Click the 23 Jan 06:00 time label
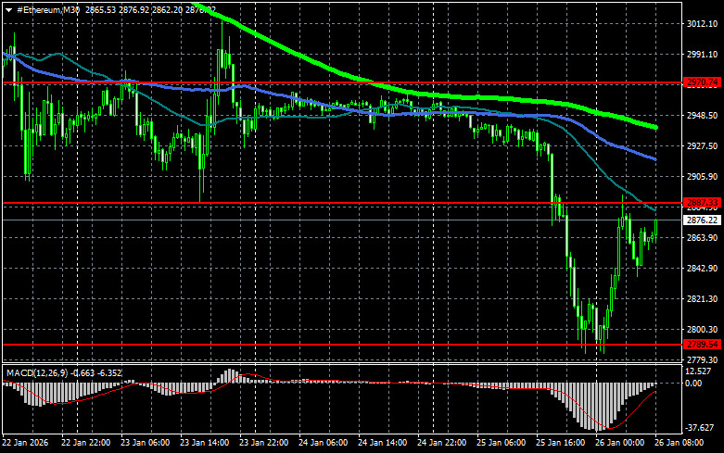724x453 pixels. pos(146,443)
